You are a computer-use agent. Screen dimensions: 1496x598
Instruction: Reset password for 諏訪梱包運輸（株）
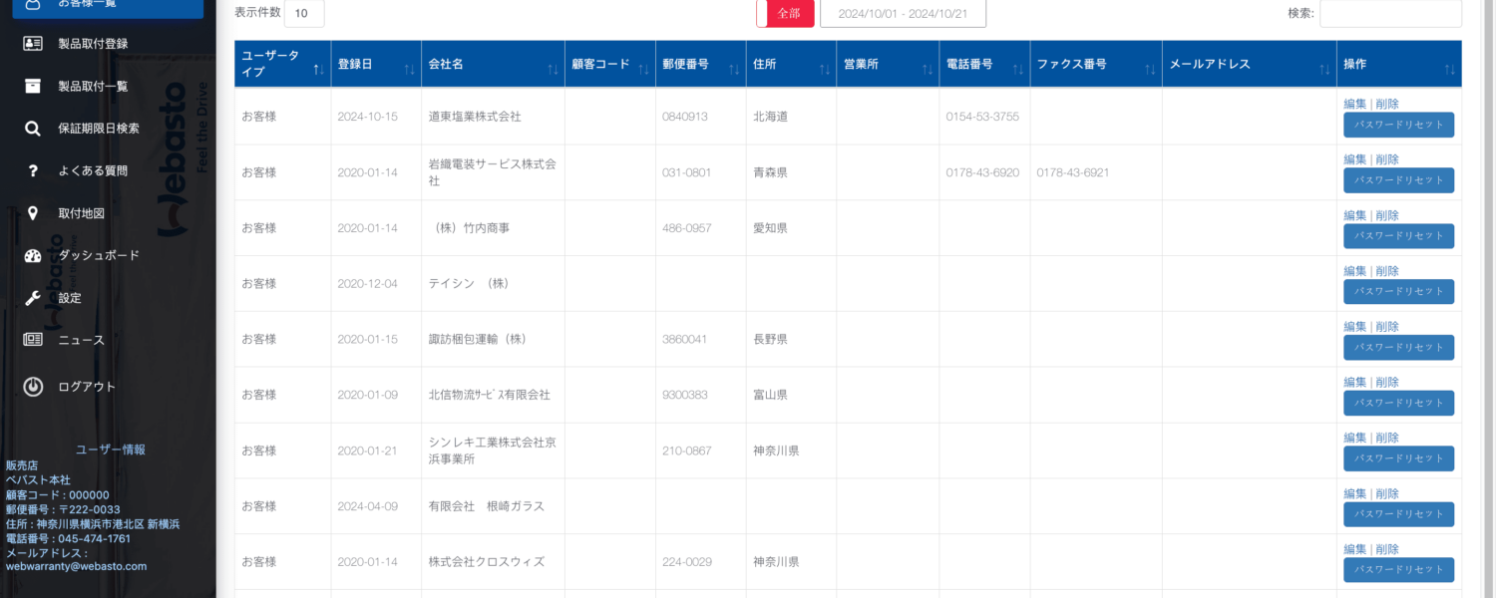[x=1398, y=348]
